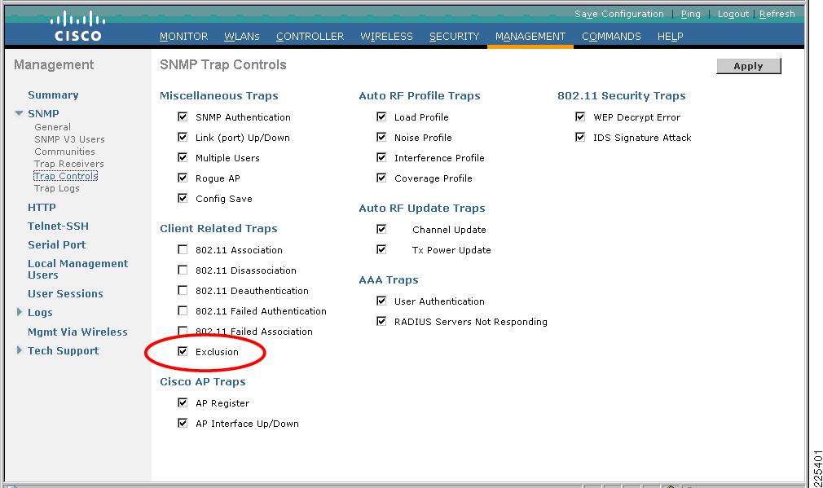Image resolution: width=823 pixels, height=488 pixels.
Task: Open the COMMANDS menu tab
Action: click(611, 36)
